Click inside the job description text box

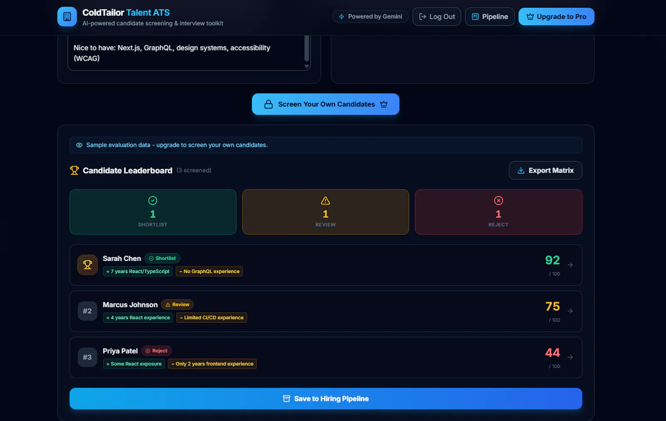[186, 53]
